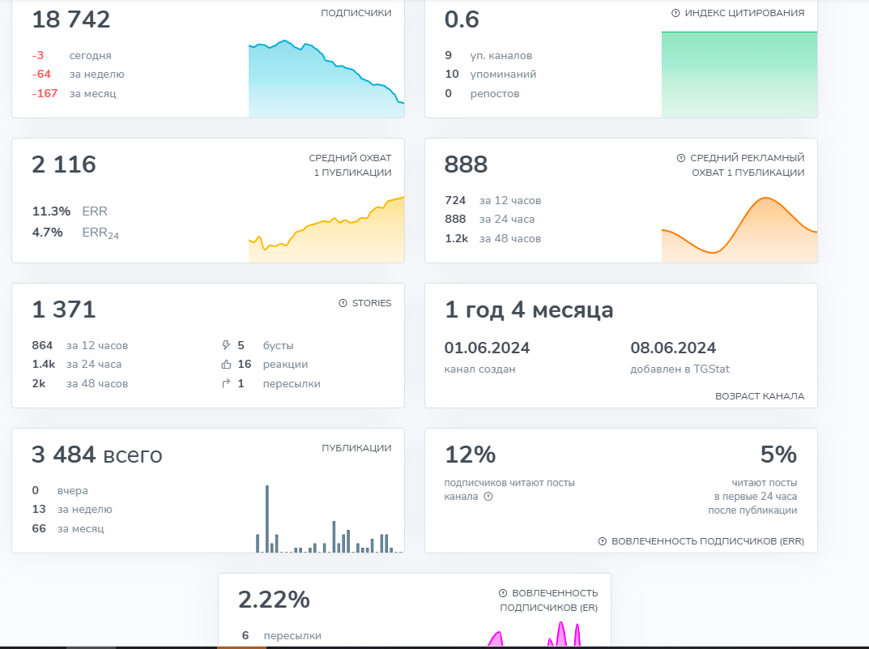
Task: Click tallest bar in publications bar chart
Action: pyautogui.click(x=267, y=519)
